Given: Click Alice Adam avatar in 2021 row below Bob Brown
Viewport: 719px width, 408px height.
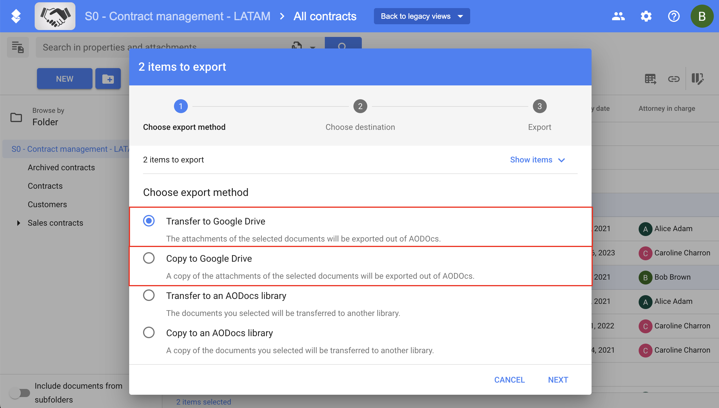Looking at the screenshot, I should point(645,302).
